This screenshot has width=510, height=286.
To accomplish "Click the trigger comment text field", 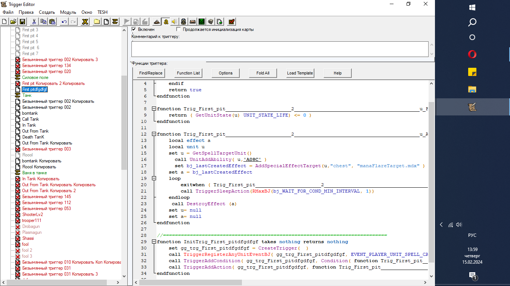I will [280, 49].
